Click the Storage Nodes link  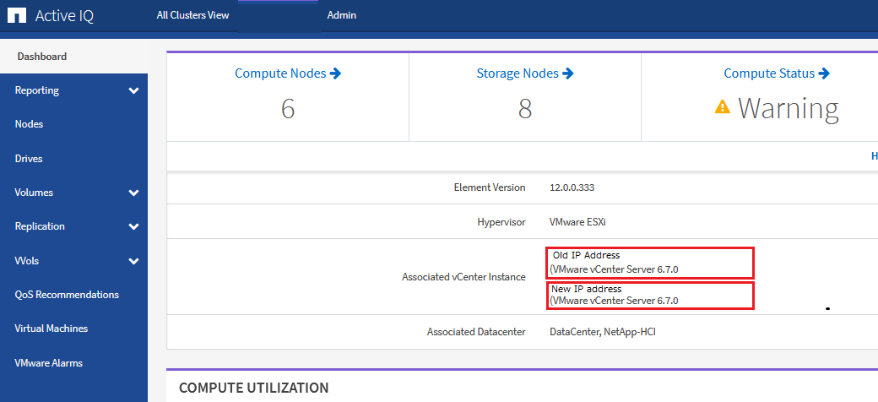tap(517, 73)
